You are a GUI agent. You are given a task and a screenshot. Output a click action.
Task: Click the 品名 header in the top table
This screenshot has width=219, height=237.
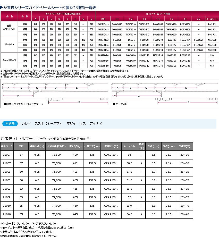tap(9, 16)
